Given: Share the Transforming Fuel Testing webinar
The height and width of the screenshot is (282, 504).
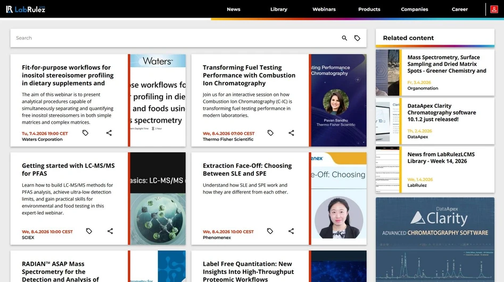Looking at the screenshot, I should point(291,133).
